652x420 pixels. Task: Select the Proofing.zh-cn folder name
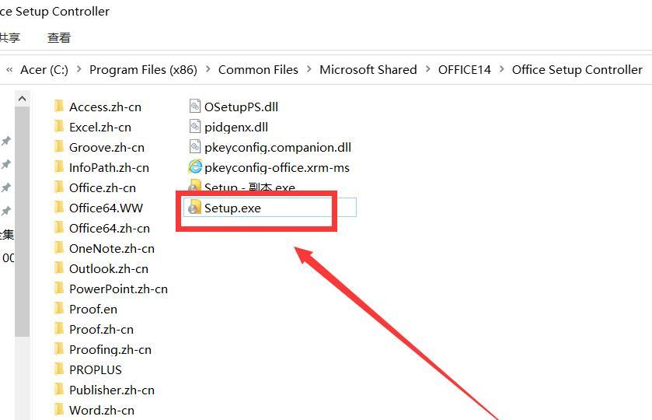pyautogui.click(x=110, y=349)
